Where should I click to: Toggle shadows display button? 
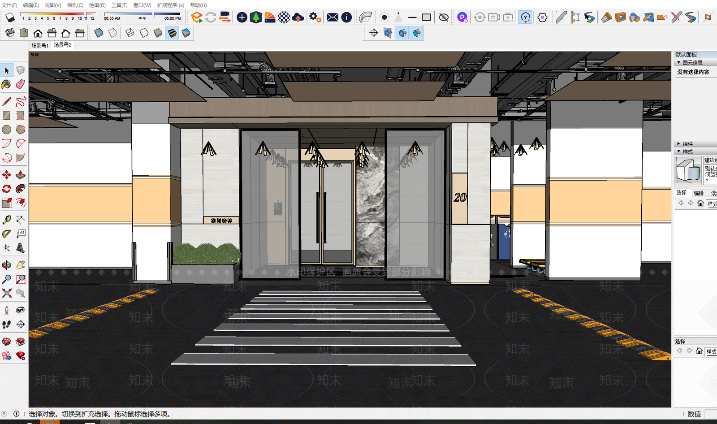(10, 17)
